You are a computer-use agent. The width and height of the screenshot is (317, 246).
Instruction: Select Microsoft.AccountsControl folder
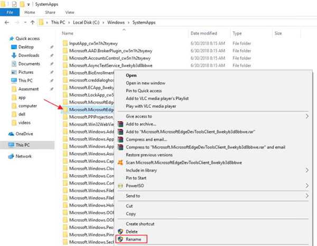tap(110, 58)
